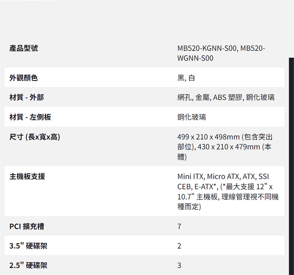Click the 外觀顏色 row label

[x=24, y=78]
